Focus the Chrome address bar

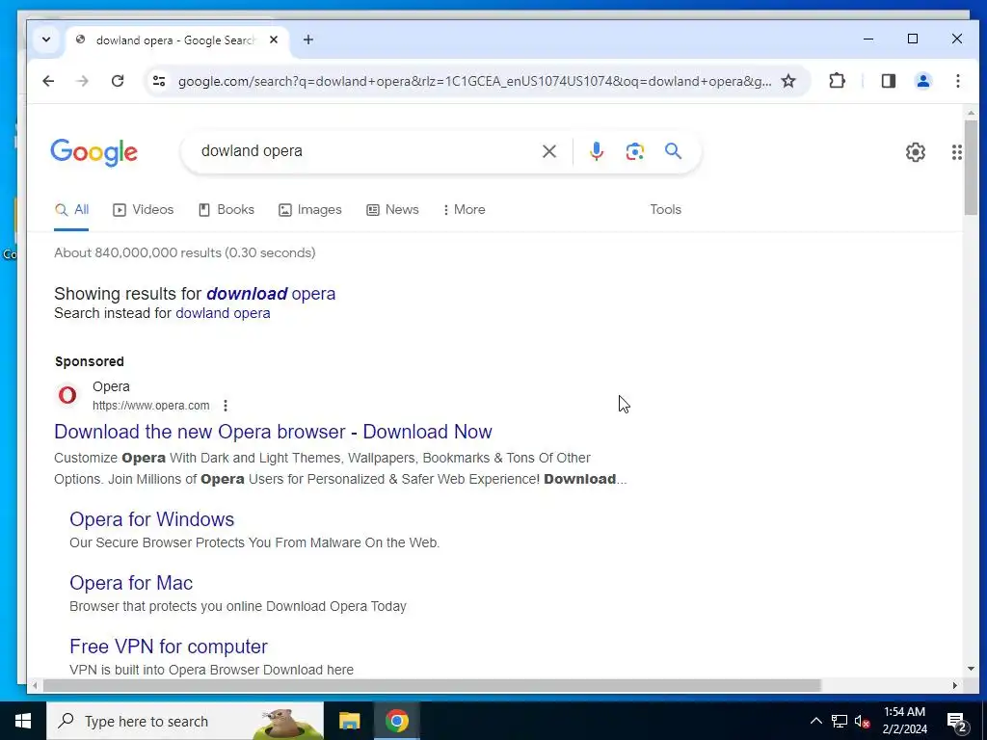click(474, 81)
